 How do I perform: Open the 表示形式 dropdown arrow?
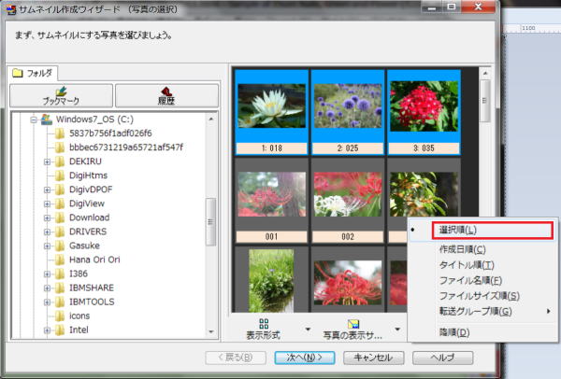point(308,329)
